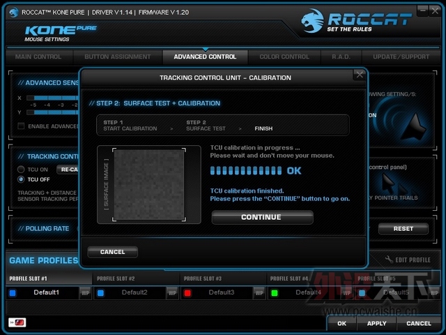
Task: Click the bottom-right CANCEL button
Action: [x=419, y=324]
